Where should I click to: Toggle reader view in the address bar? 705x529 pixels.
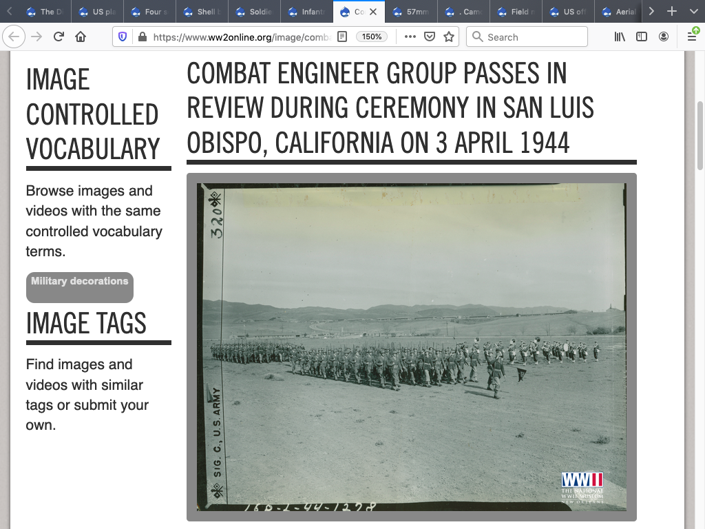(x=342, y=37)
